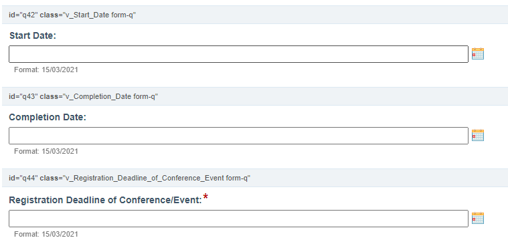The height and width of the screenshot is (244, 508).
Task: Click the id="q43" header text
Action: (x=23, y=96)
